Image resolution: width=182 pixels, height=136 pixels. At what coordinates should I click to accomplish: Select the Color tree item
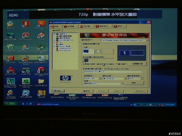click(61, 44)
